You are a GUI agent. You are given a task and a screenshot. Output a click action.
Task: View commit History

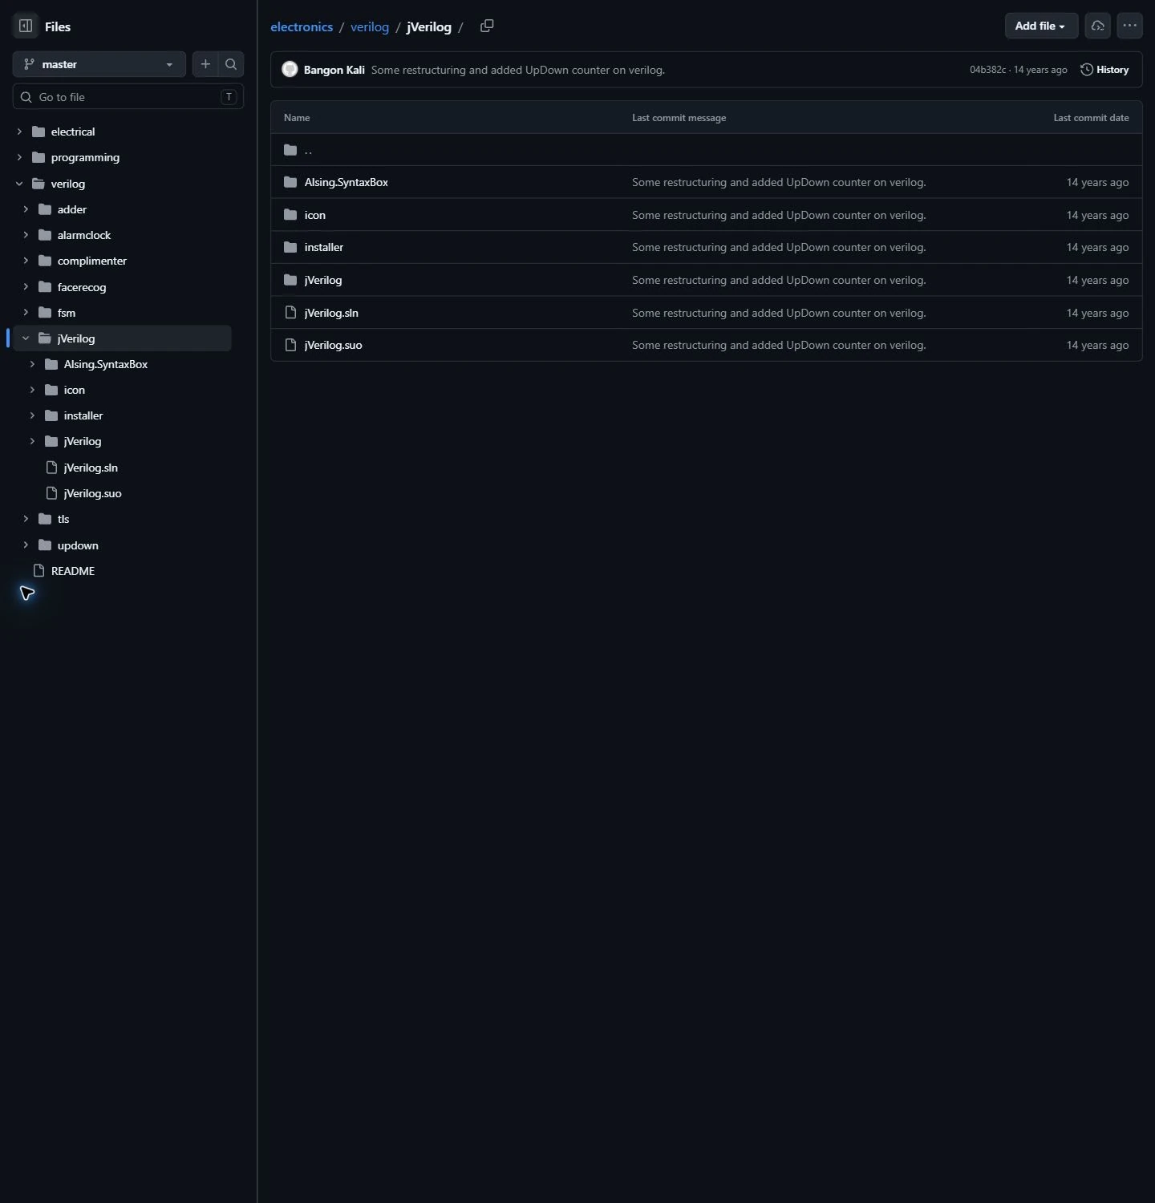(1104, 70)
